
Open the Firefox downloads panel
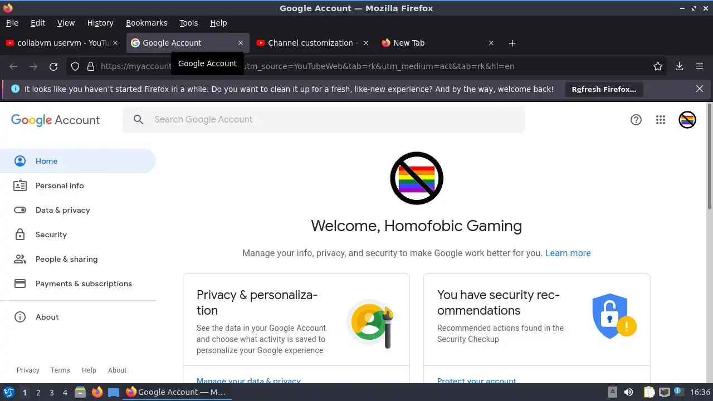tap(680, 66)
